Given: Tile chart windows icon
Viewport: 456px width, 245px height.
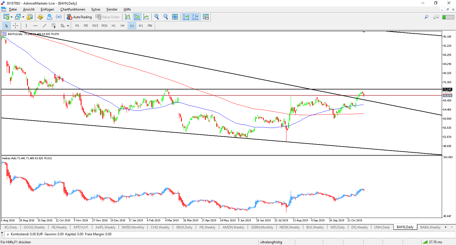Looking at the screenshot, I should pyautogui.click(x=175, y=17).
